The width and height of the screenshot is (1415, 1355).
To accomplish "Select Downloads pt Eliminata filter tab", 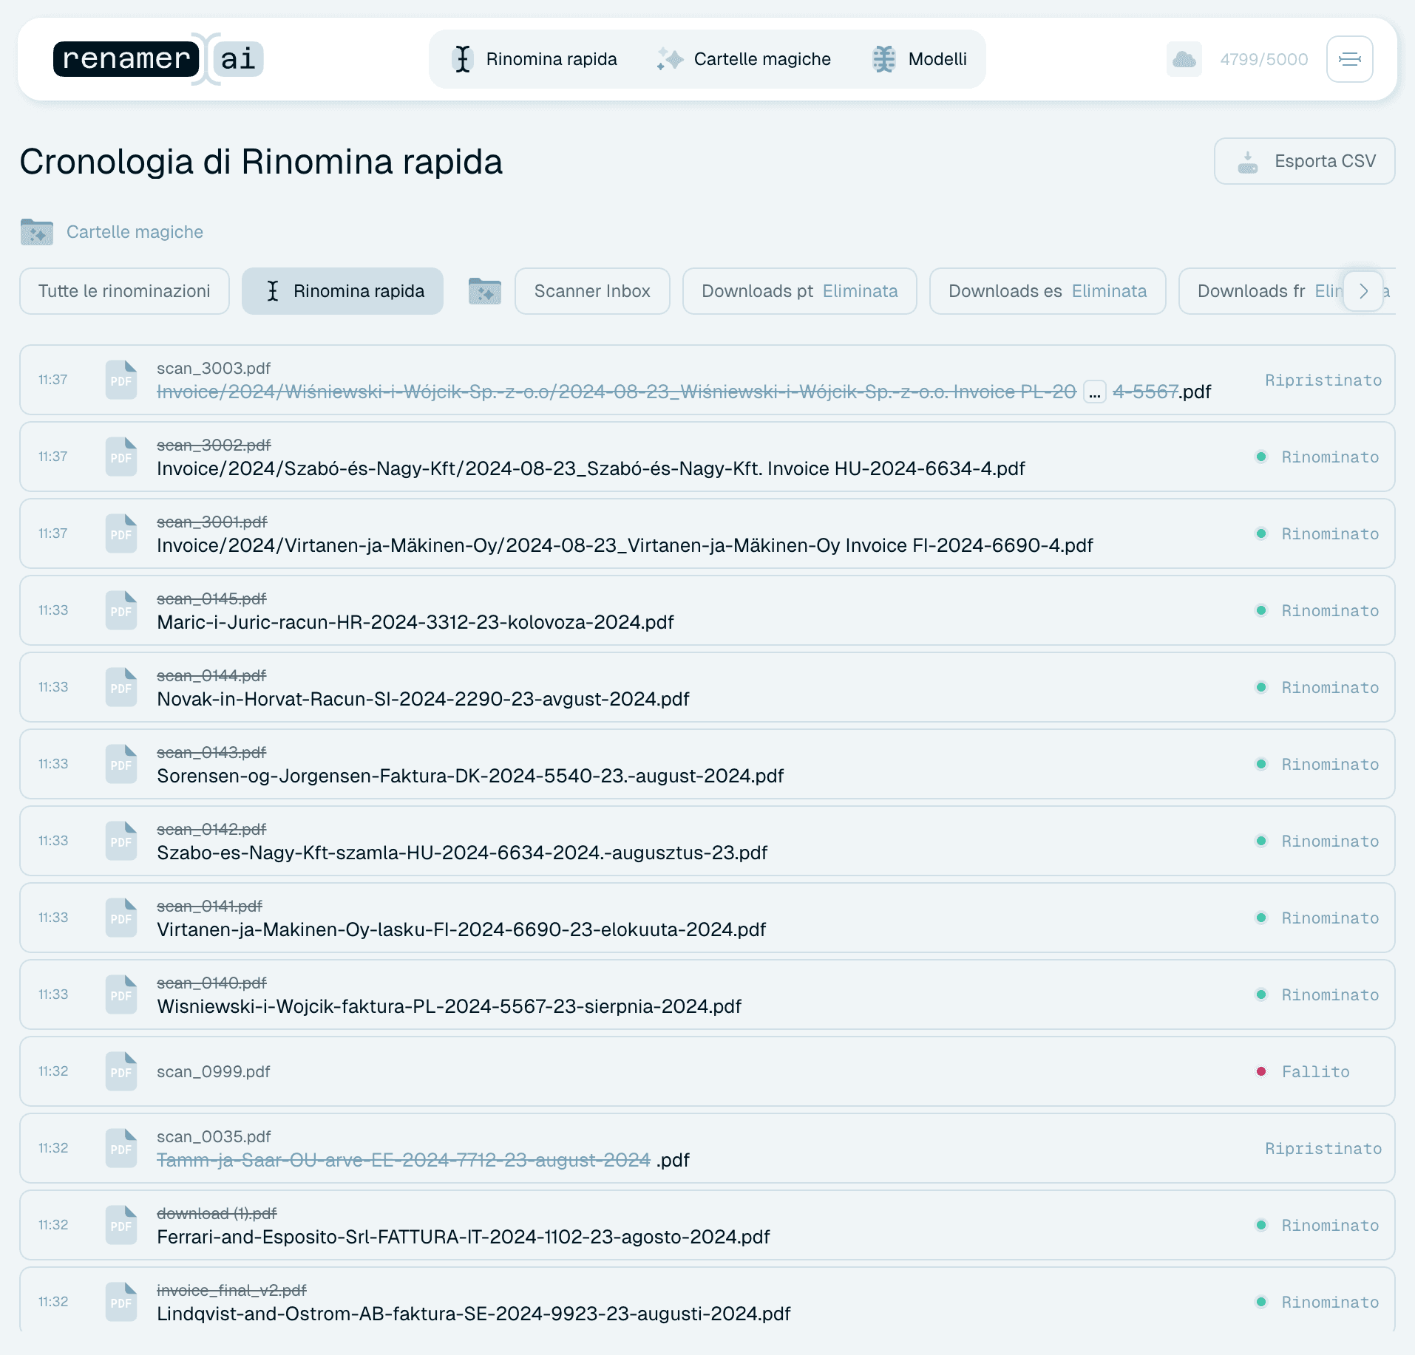I will click(x=800, y=291).
